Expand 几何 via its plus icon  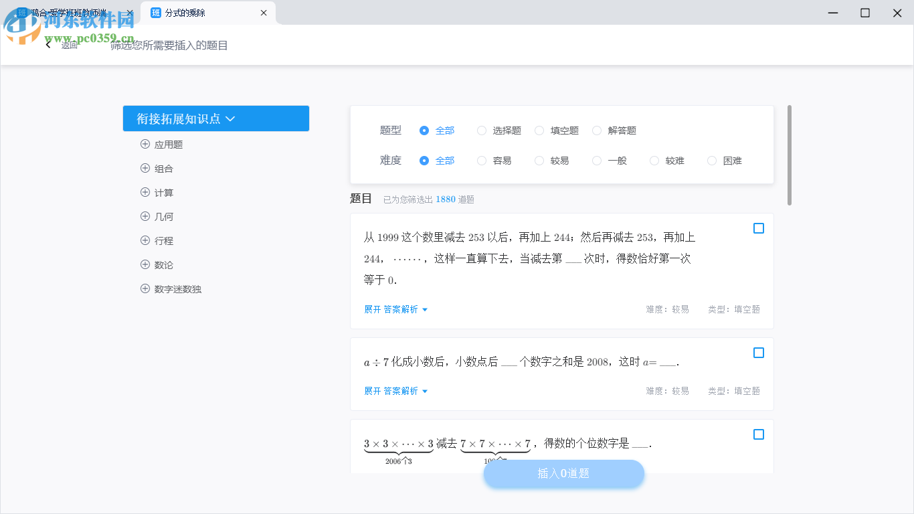tap(145, 216)
